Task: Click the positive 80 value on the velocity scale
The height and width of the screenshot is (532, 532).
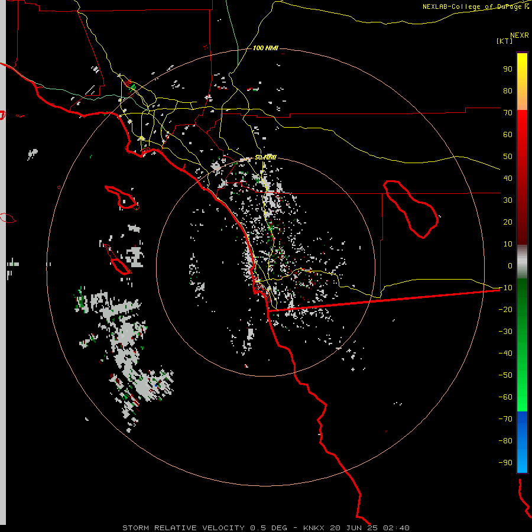Action: coord(508,90)
